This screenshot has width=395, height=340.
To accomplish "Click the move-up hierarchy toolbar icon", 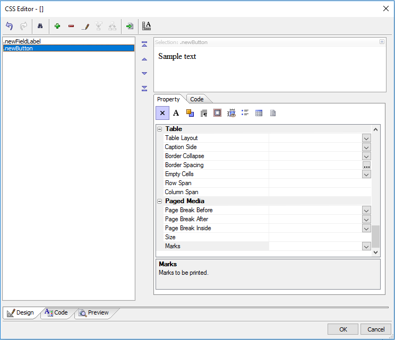I will (99, 26).
